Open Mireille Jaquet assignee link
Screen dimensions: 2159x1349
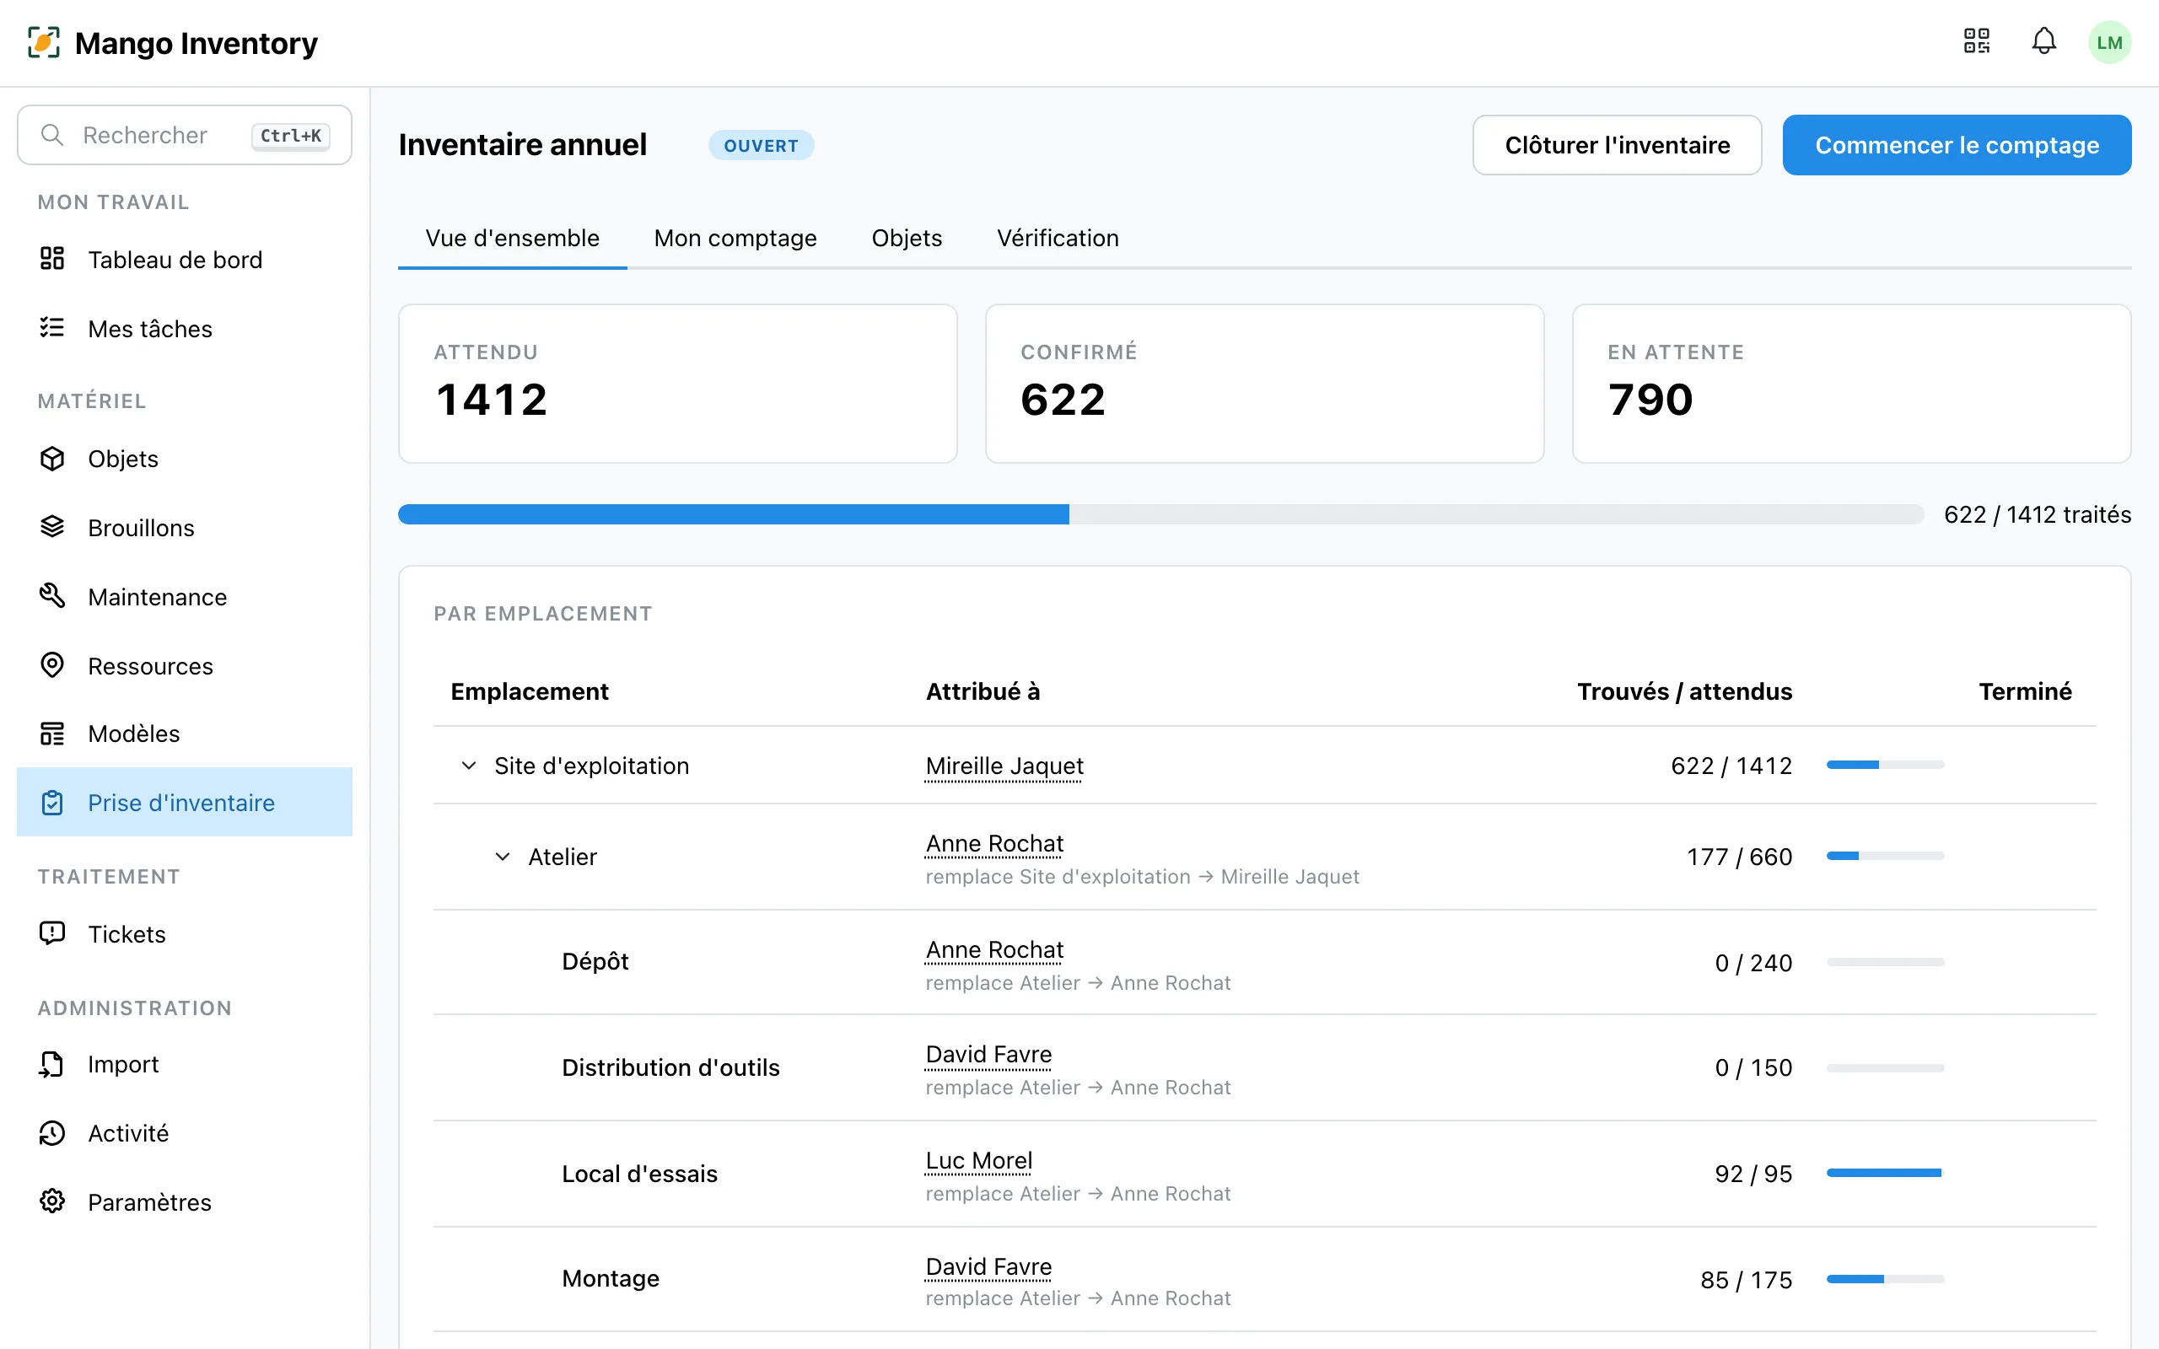1004,766
